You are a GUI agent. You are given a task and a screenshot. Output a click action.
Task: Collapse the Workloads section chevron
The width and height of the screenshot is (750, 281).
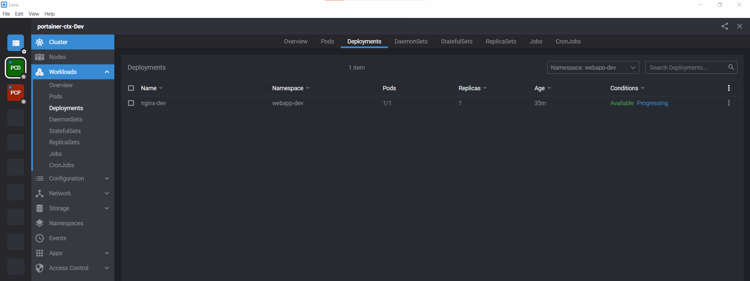point(107,72)
